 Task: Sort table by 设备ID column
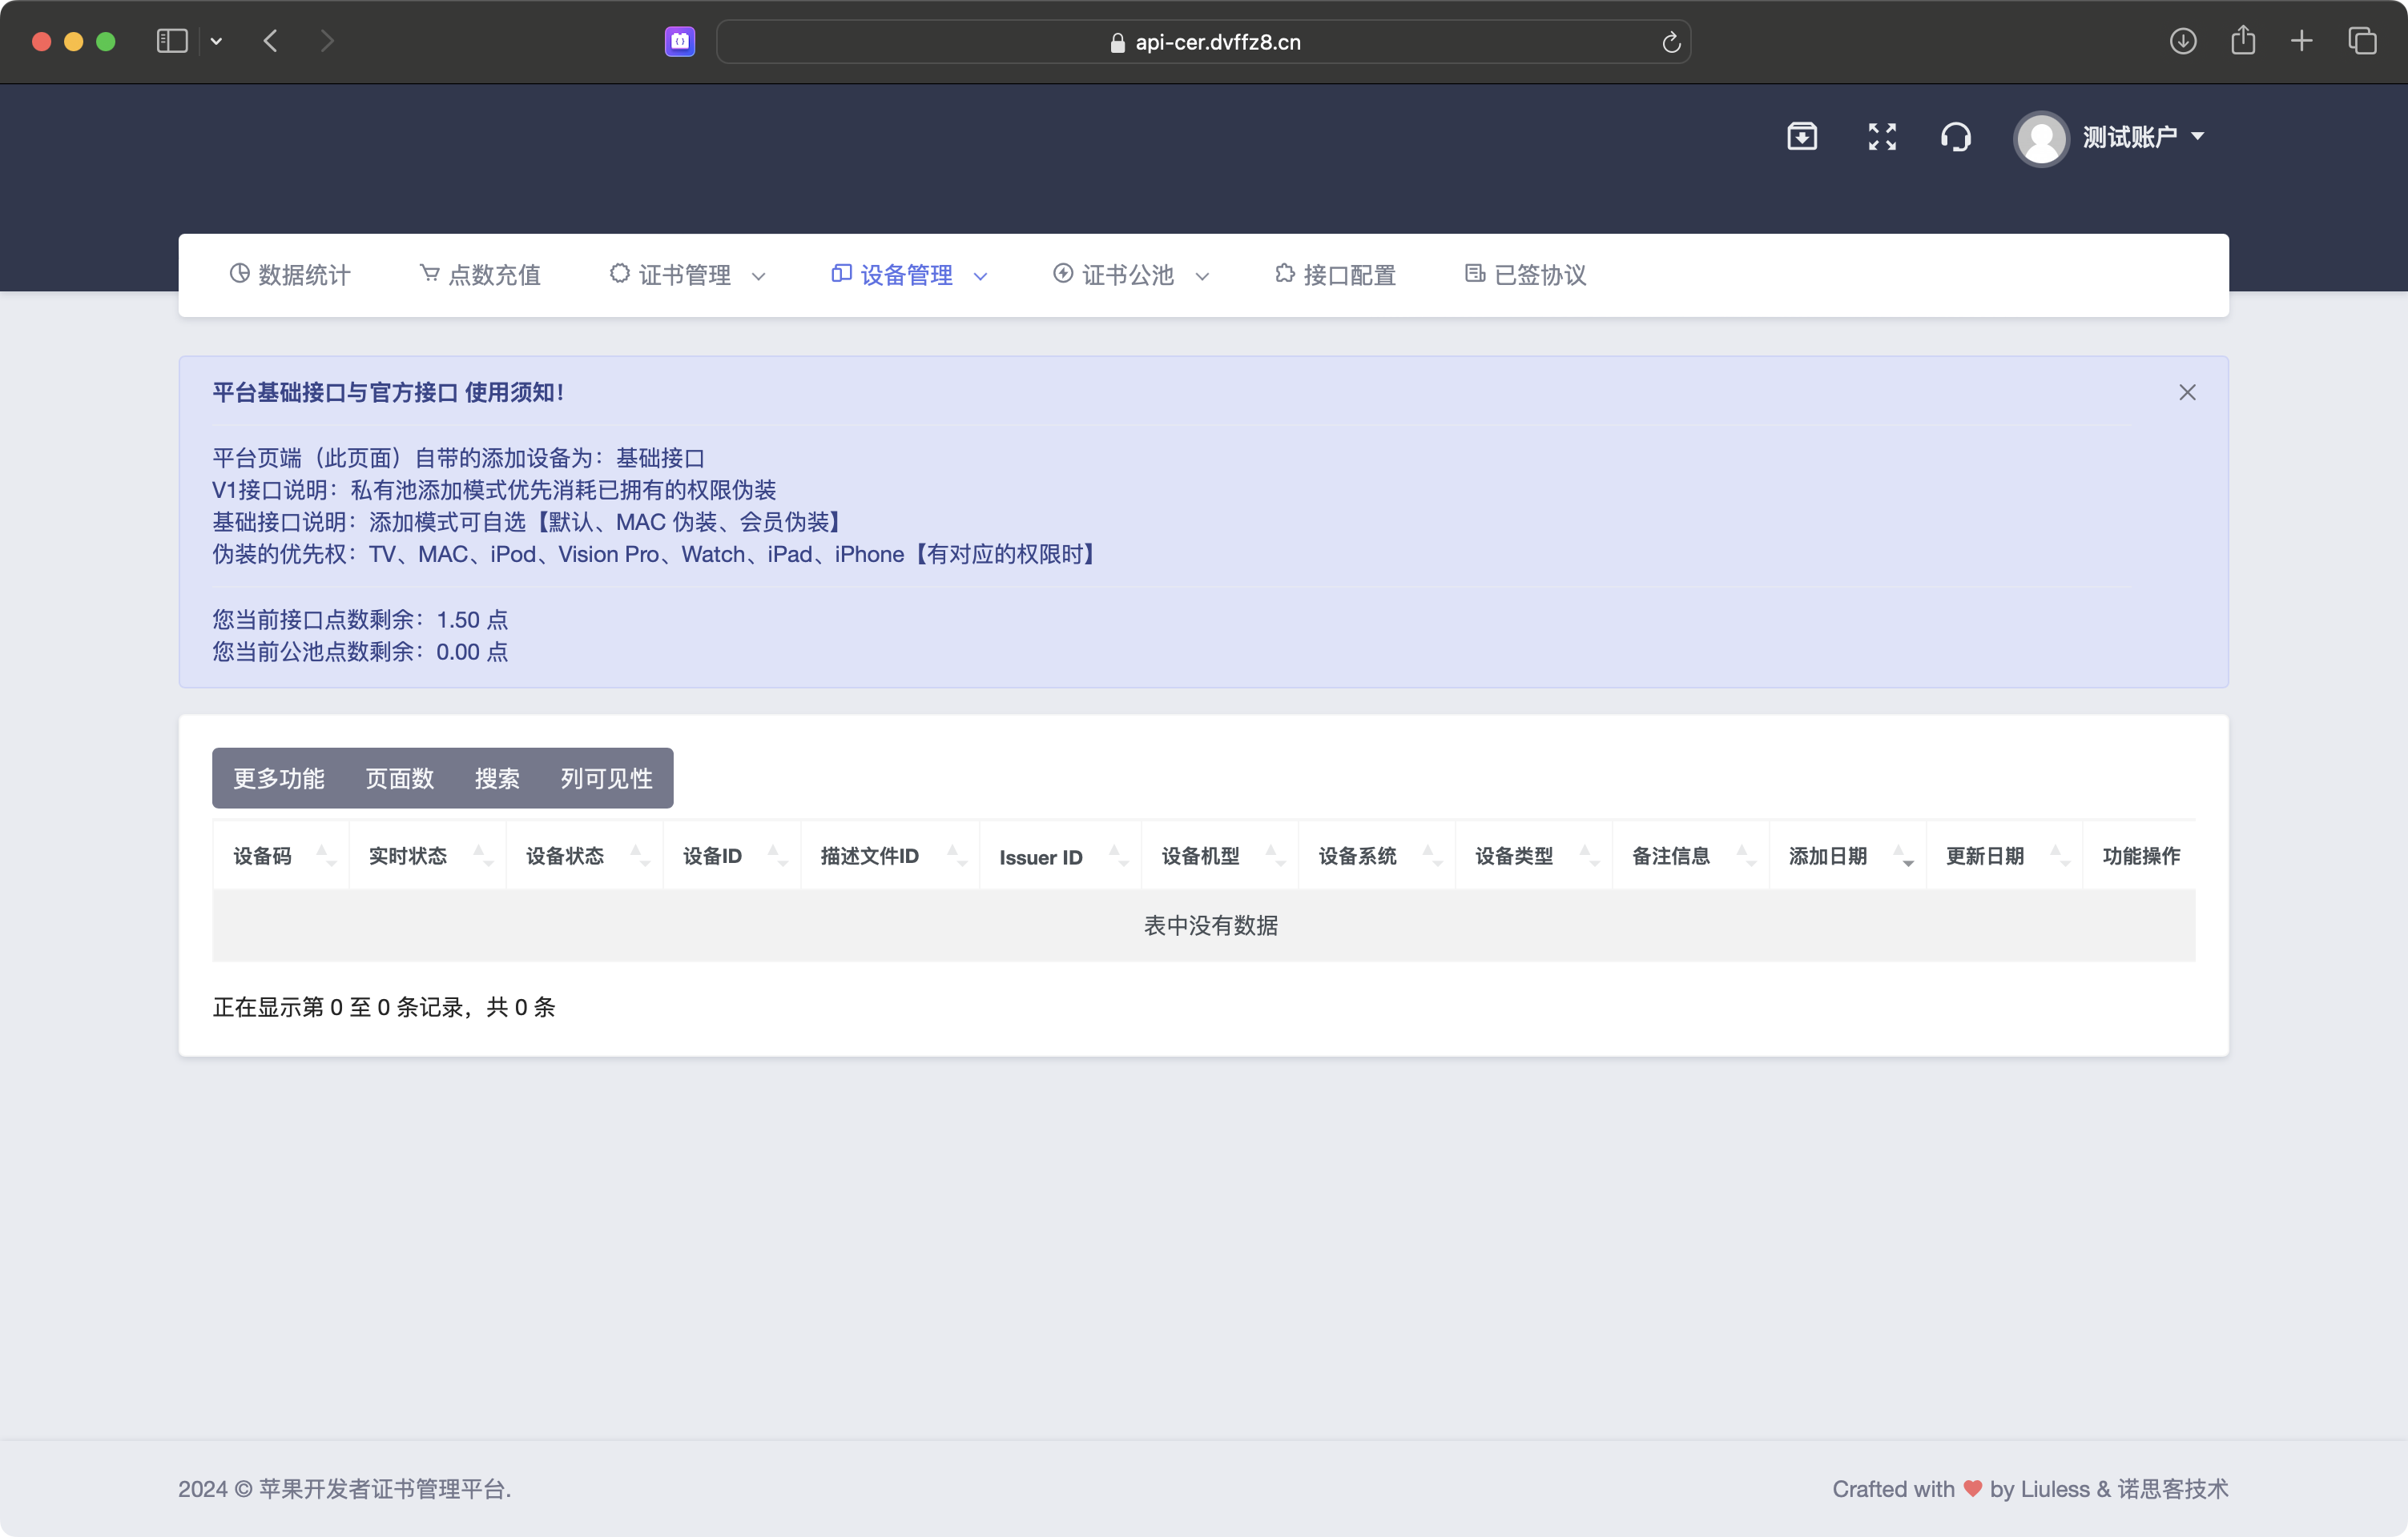pos(732,857)
